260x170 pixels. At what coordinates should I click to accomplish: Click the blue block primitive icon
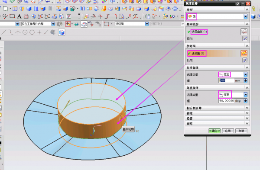tap(29, 9)
